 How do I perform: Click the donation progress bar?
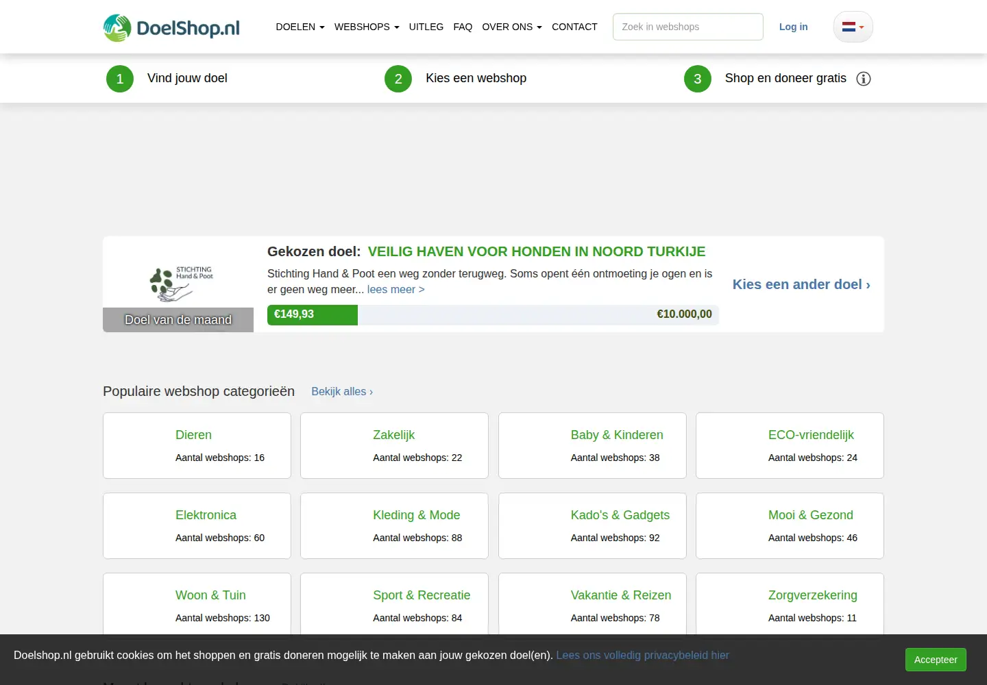493,315
